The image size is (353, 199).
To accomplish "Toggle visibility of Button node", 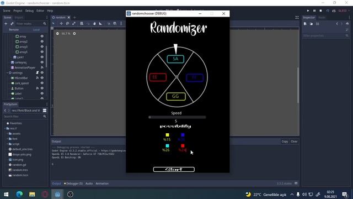I will click(x=42, y=88).
